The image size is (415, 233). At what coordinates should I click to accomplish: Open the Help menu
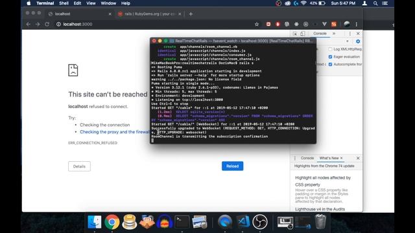pyautogui.click(x=126, y=3)
